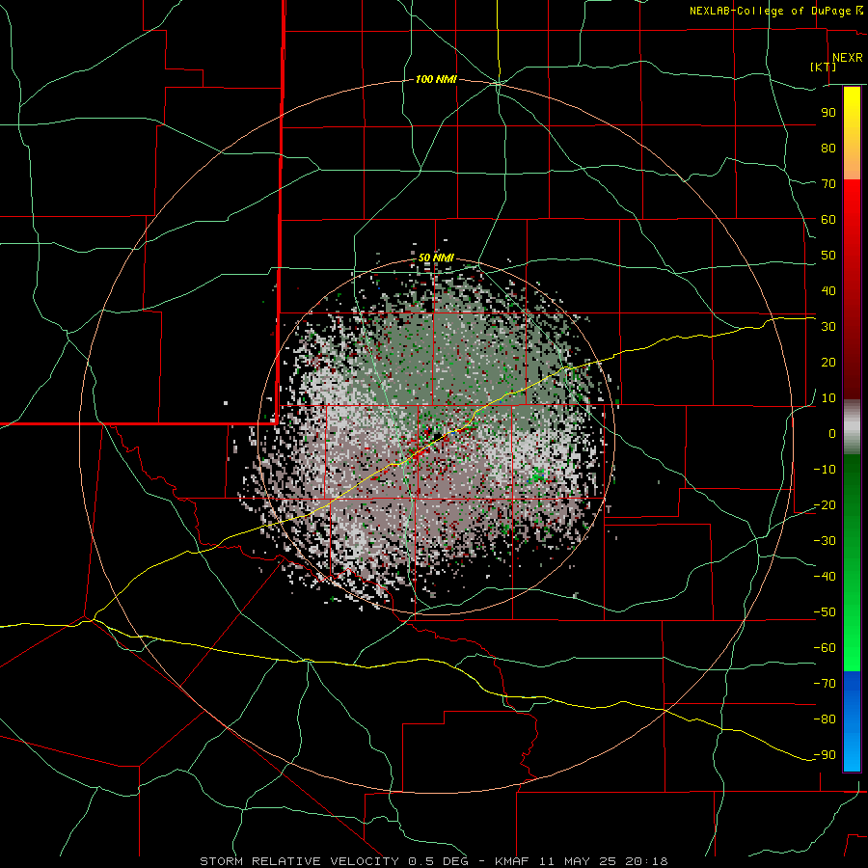Click the -60 kt scale label
Image resolution: width=868 pixels, height=868 pixels.
click(825, 648)
